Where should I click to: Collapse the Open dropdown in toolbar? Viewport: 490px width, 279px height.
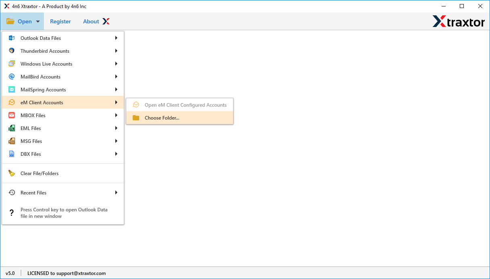23,21
